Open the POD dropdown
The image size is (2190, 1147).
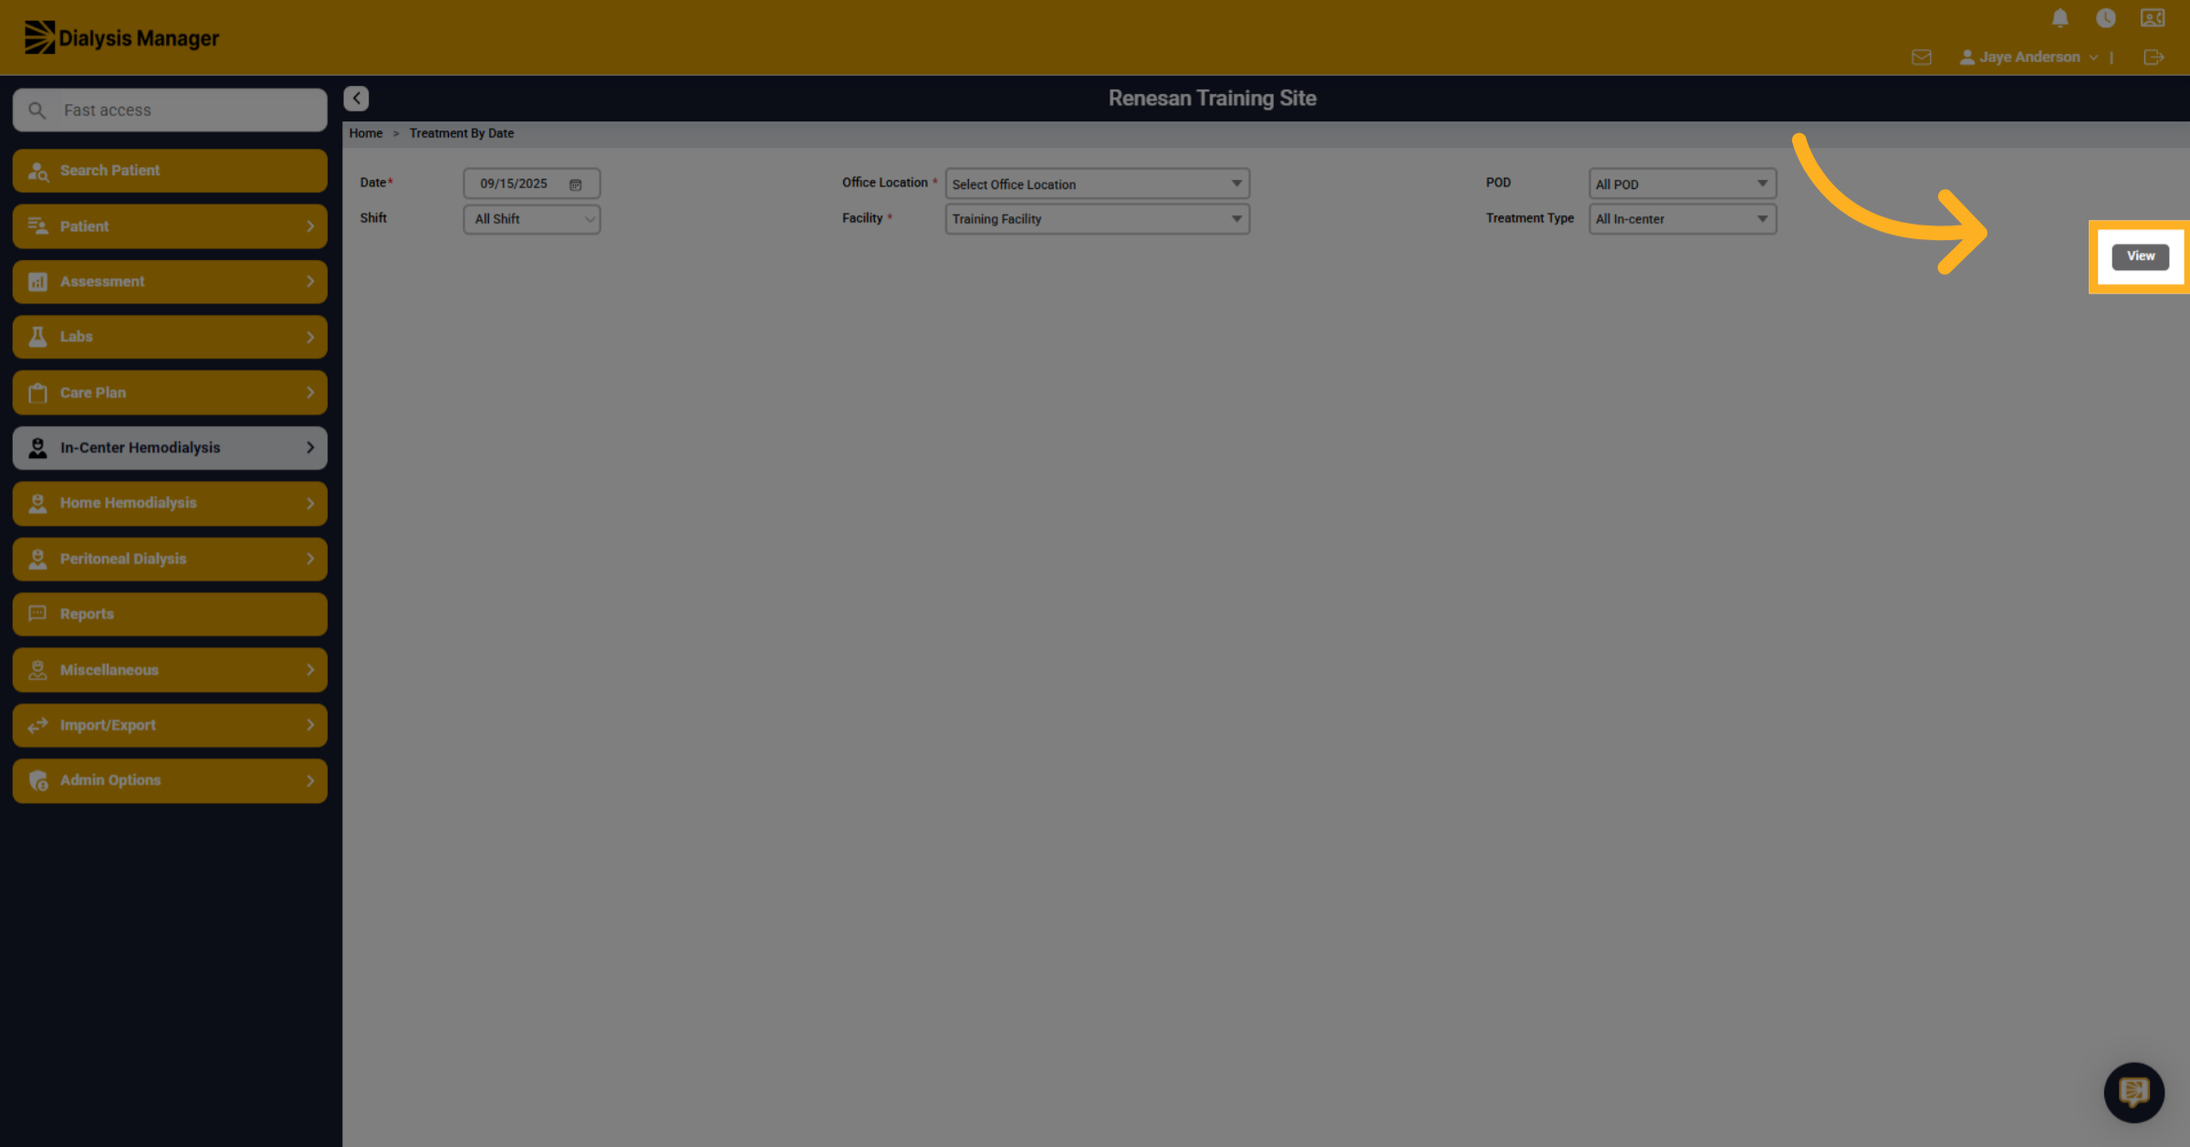(x=1683, y=184)
